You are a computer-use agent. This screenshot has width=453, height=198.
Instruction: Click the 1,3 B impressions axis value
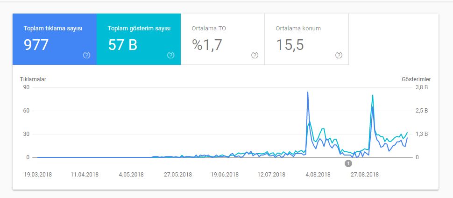pos(422,134)
